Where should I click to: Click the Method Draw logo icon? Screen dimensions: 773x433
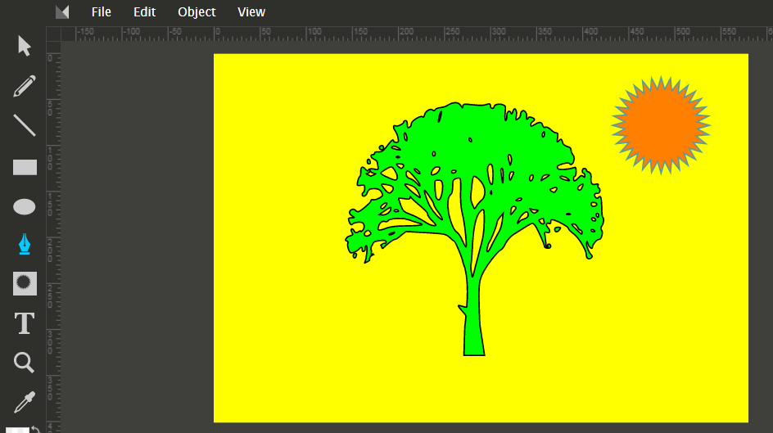(62, 11)
